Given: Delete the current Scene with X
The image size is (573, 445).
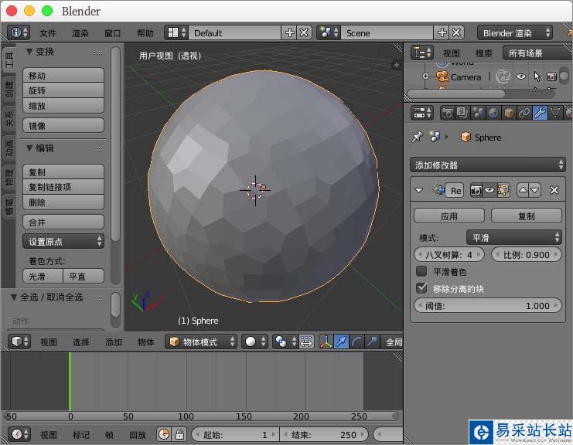Looking at the screenshot, I should (456, 33).
